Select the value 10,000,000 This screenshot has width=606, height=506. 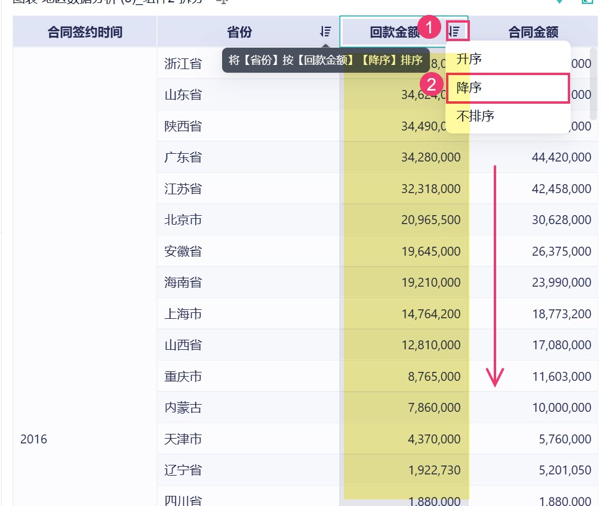click(561, 407)
